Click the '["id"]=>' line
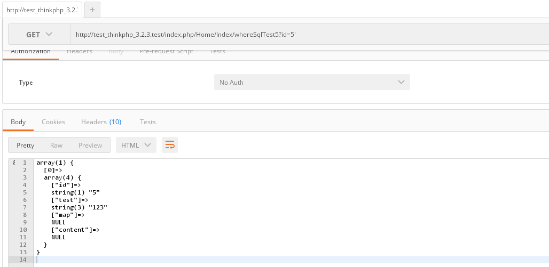This screenshot has width=549, height=267. tap(66, 185)
